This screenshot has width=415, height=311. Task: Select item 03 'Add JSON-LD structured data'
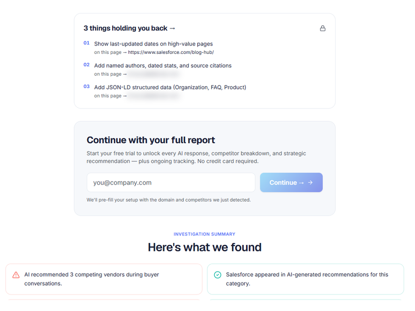pyautogui.click(x=170, y=87)
